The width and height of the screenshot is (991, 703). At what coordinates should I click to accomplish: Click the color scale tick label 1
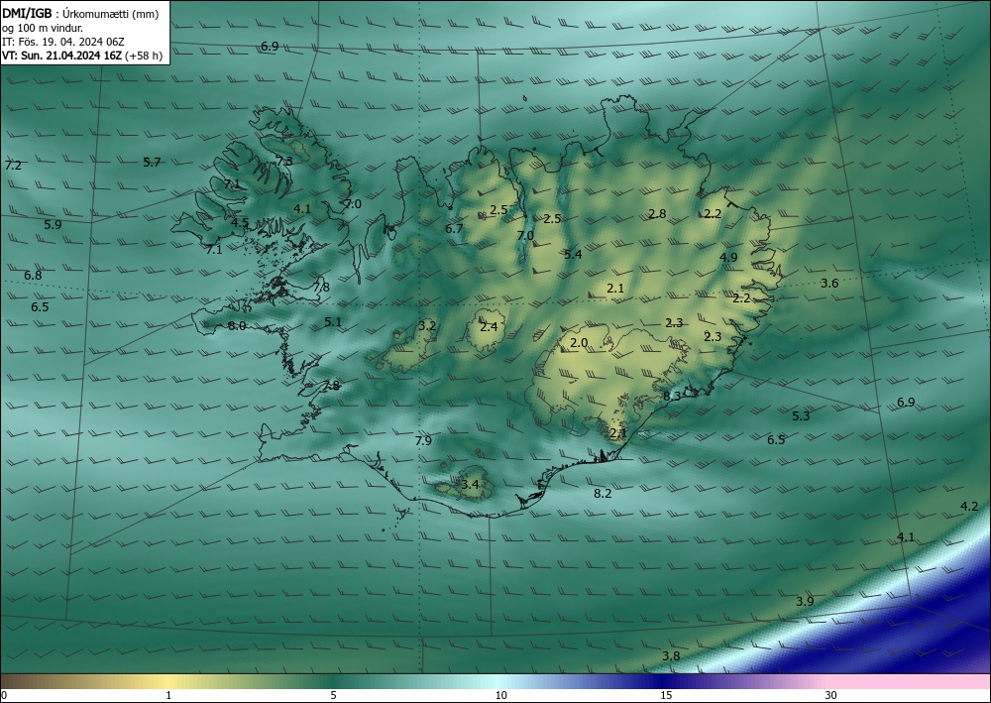click(x=168, y=695)
